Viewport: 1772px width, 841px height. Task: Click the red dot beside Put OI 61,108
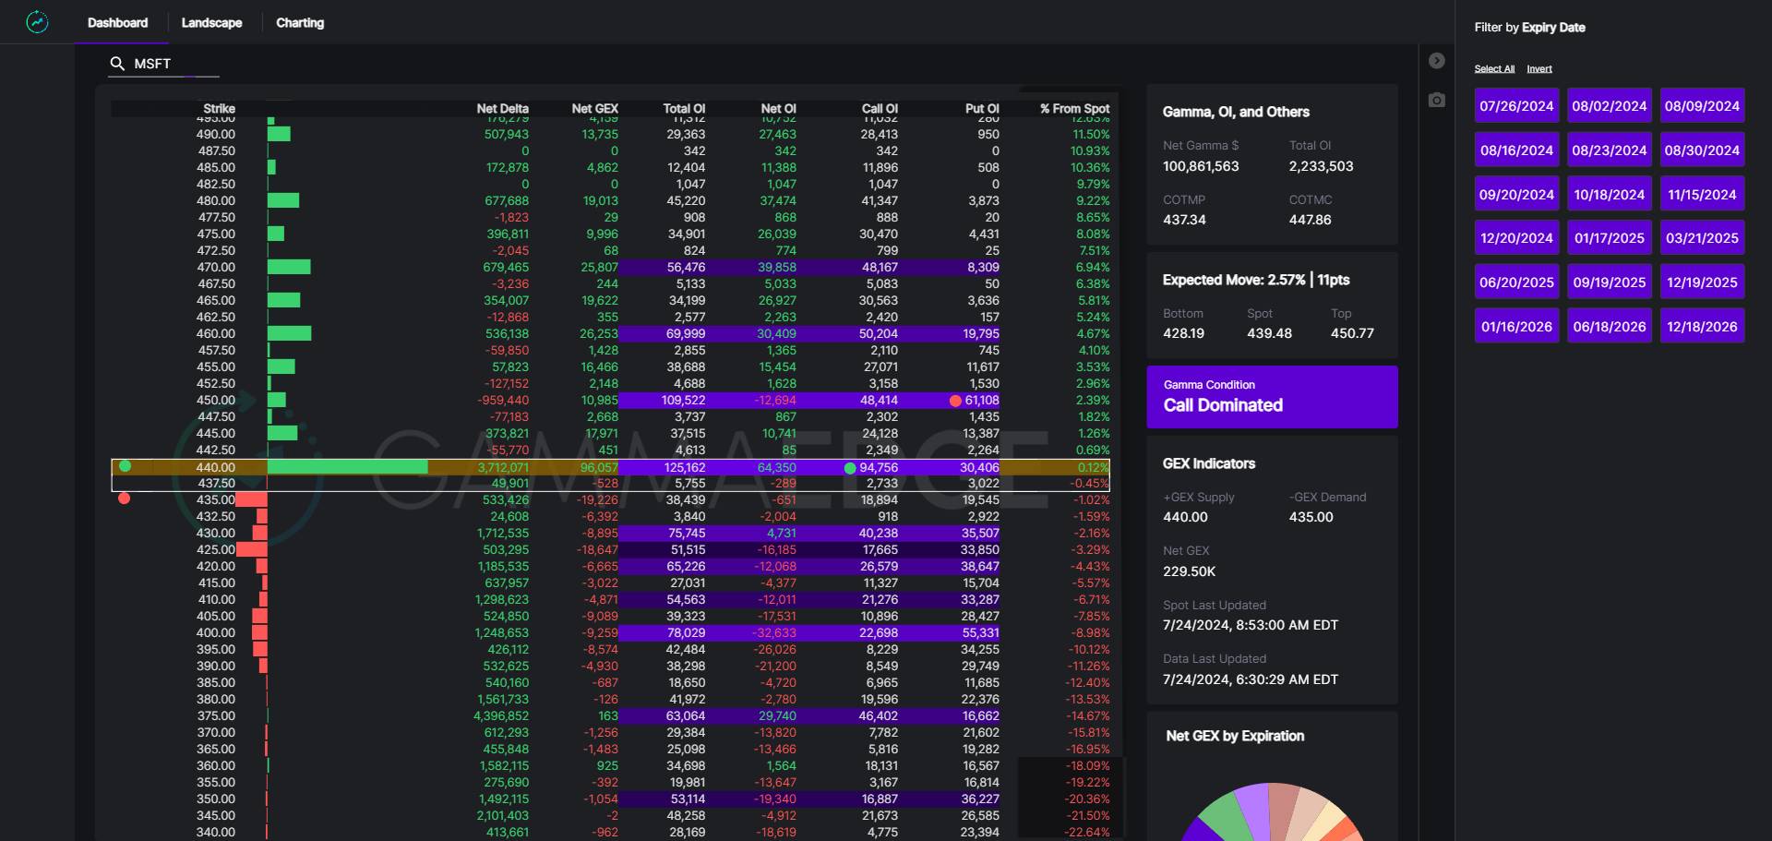coord(955,401)
